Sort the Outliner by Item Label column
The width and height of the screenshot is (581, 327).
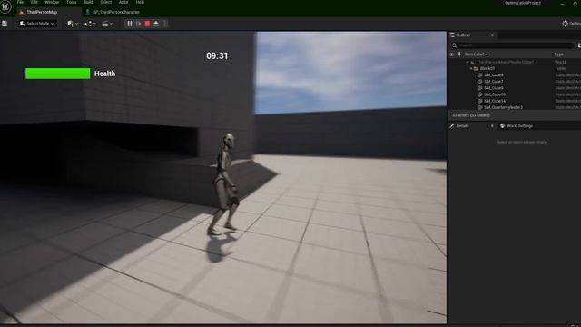[476, 54]
